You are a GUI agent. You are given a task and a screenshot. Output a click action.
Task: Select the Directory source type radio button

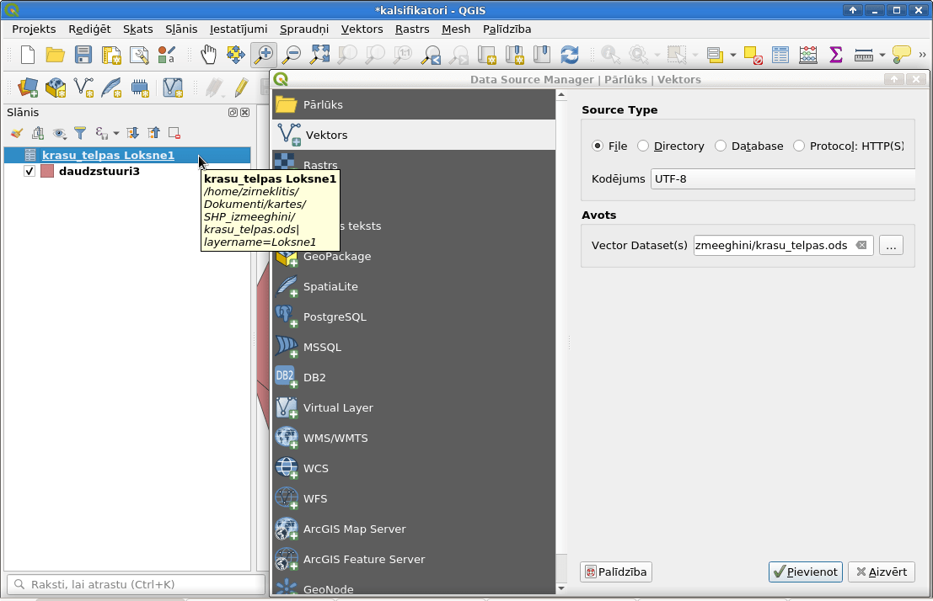point(642,146)
